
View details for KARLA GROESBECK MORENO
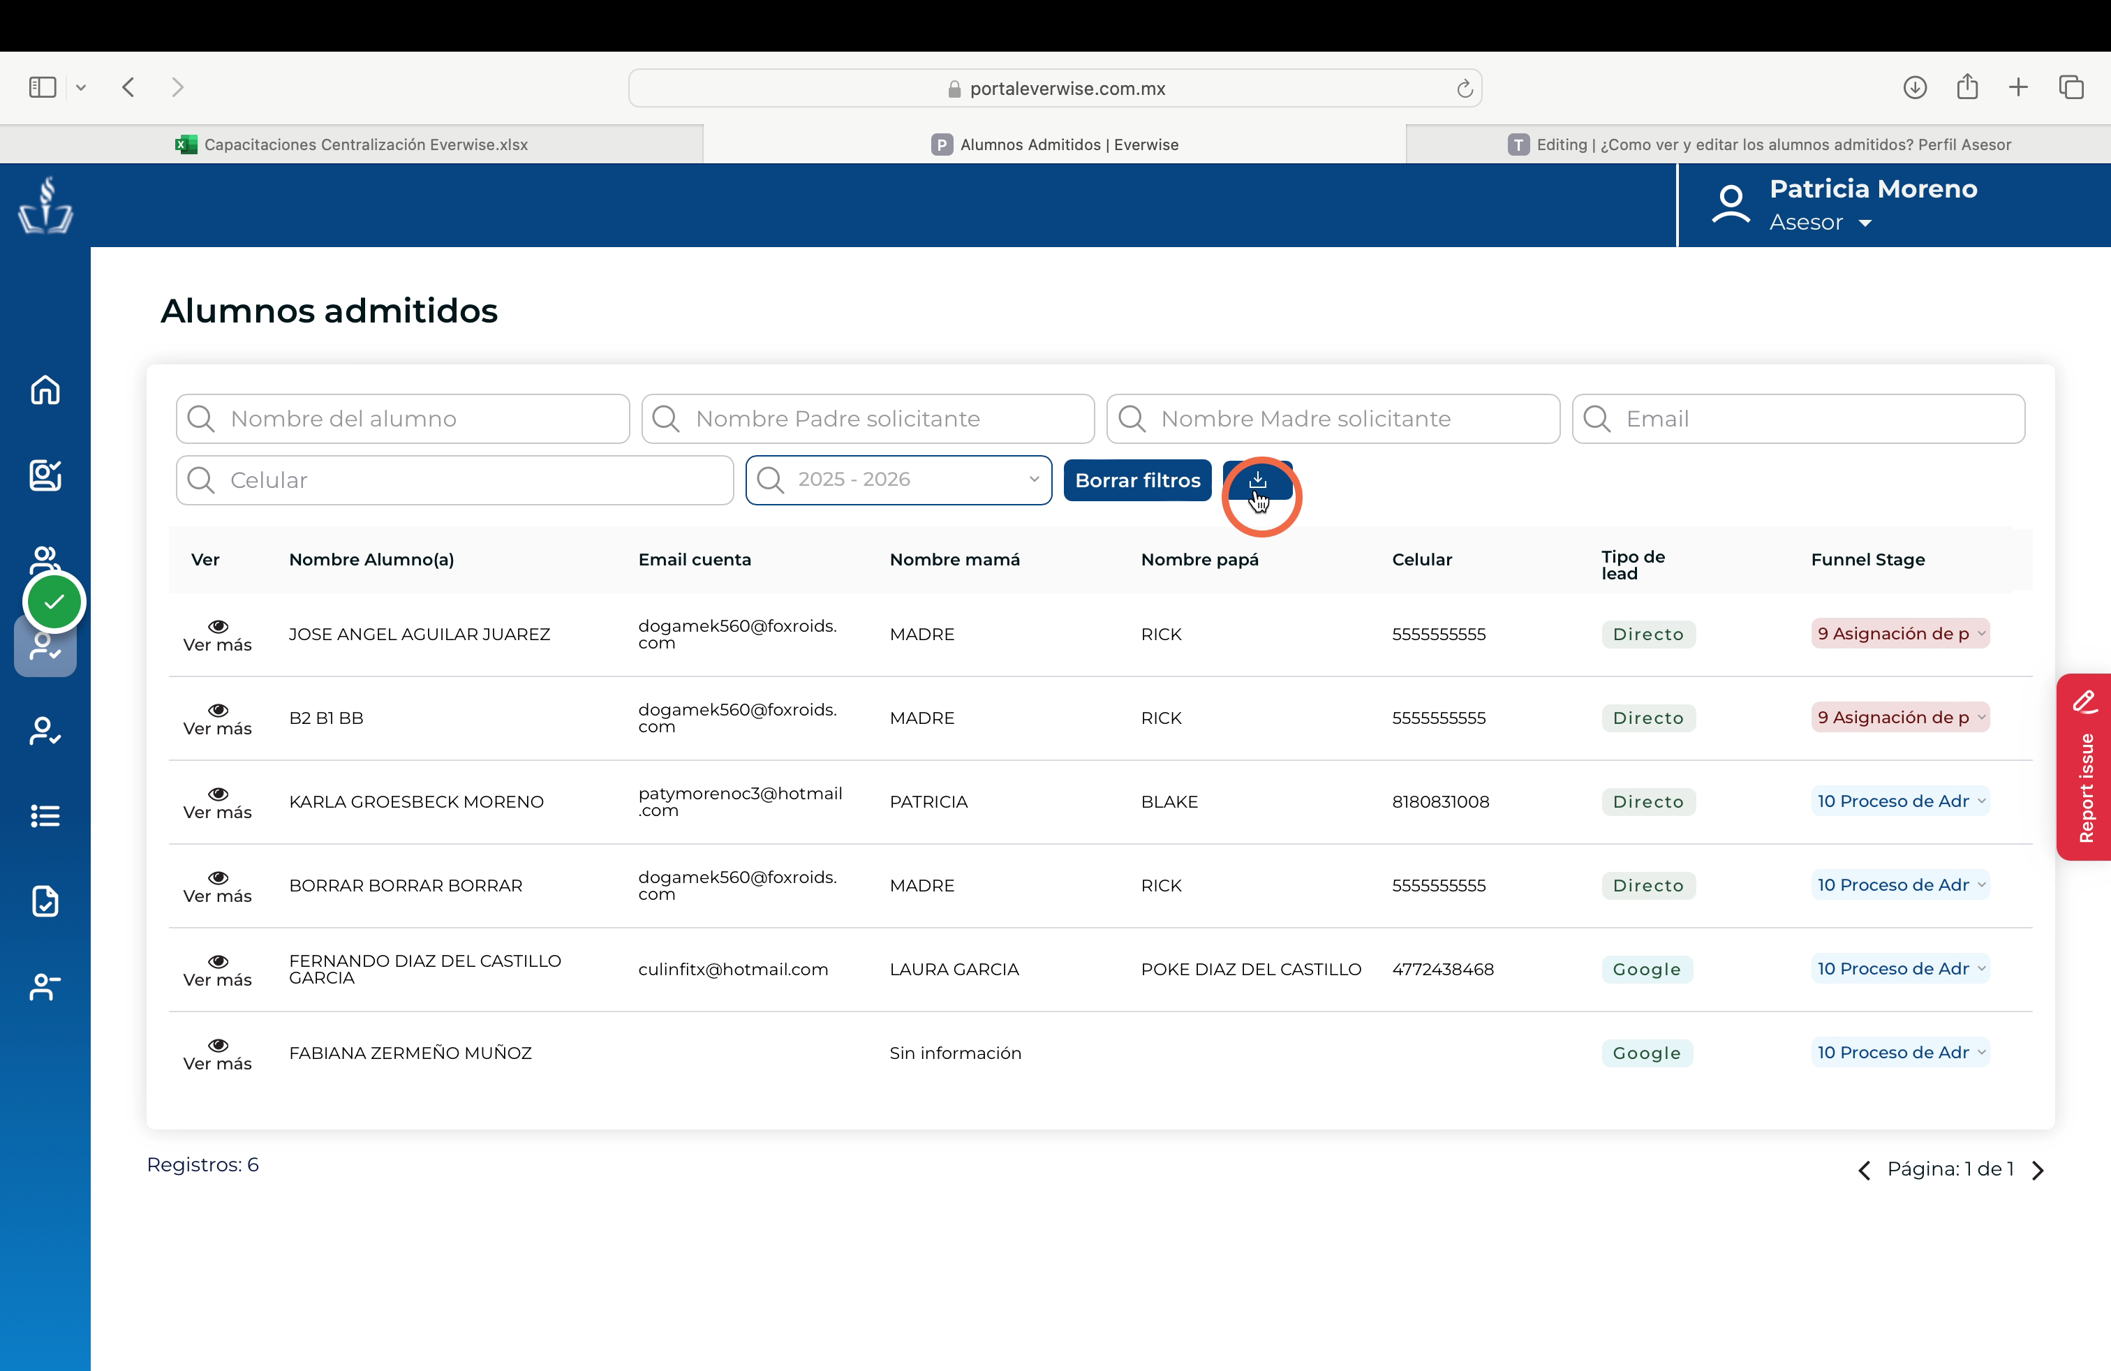(x=217, y=803)
